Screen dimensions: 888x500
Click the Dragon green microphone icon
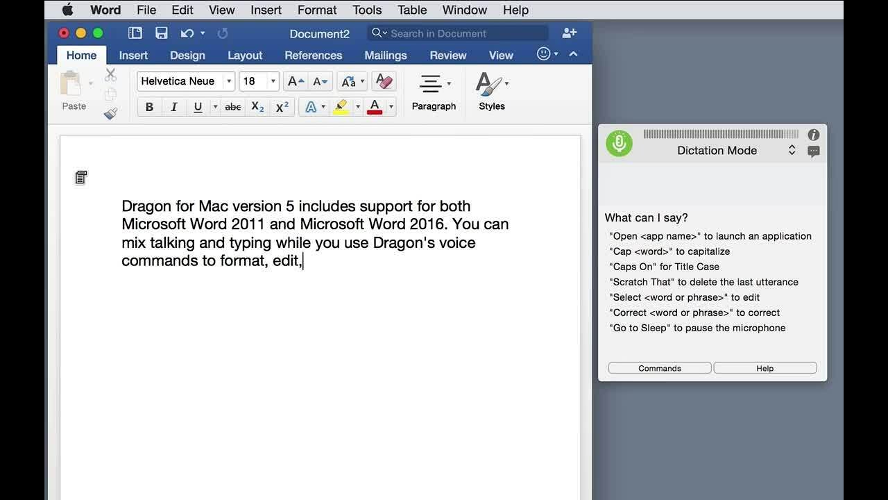coord(619,143)
